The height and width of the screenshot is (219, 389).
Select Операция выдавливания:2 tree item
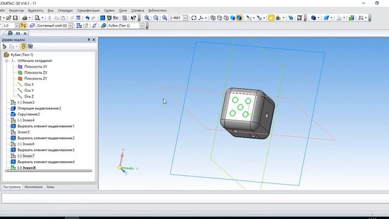[x=39, y=108]
